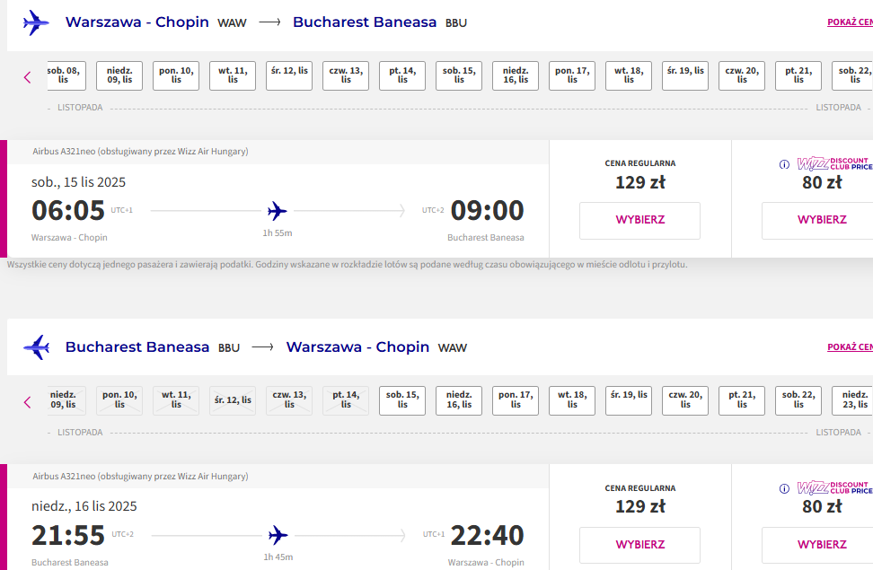
Task: Click the plane icon on 06:05 flight route
Action: pos(277,211)
